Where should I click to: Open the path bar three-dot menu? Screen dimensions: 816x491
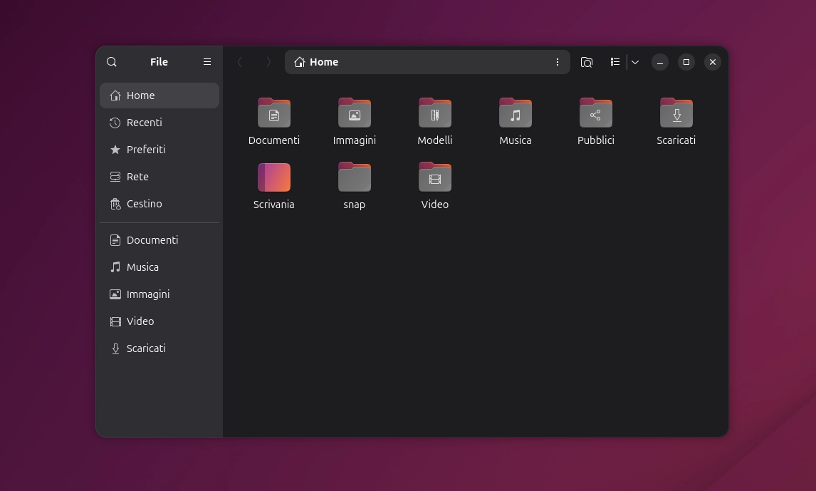(x=557, y=62)
